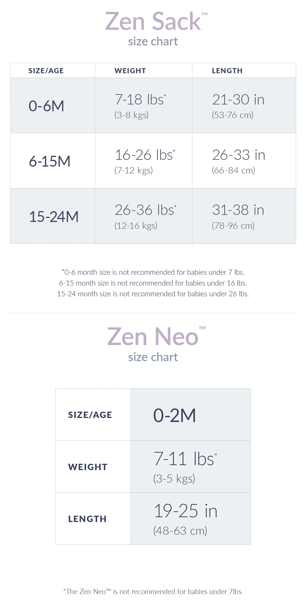Click the 0-6 month size footnote line
Screen dimensions: 306x613
[x=153, y=272]
